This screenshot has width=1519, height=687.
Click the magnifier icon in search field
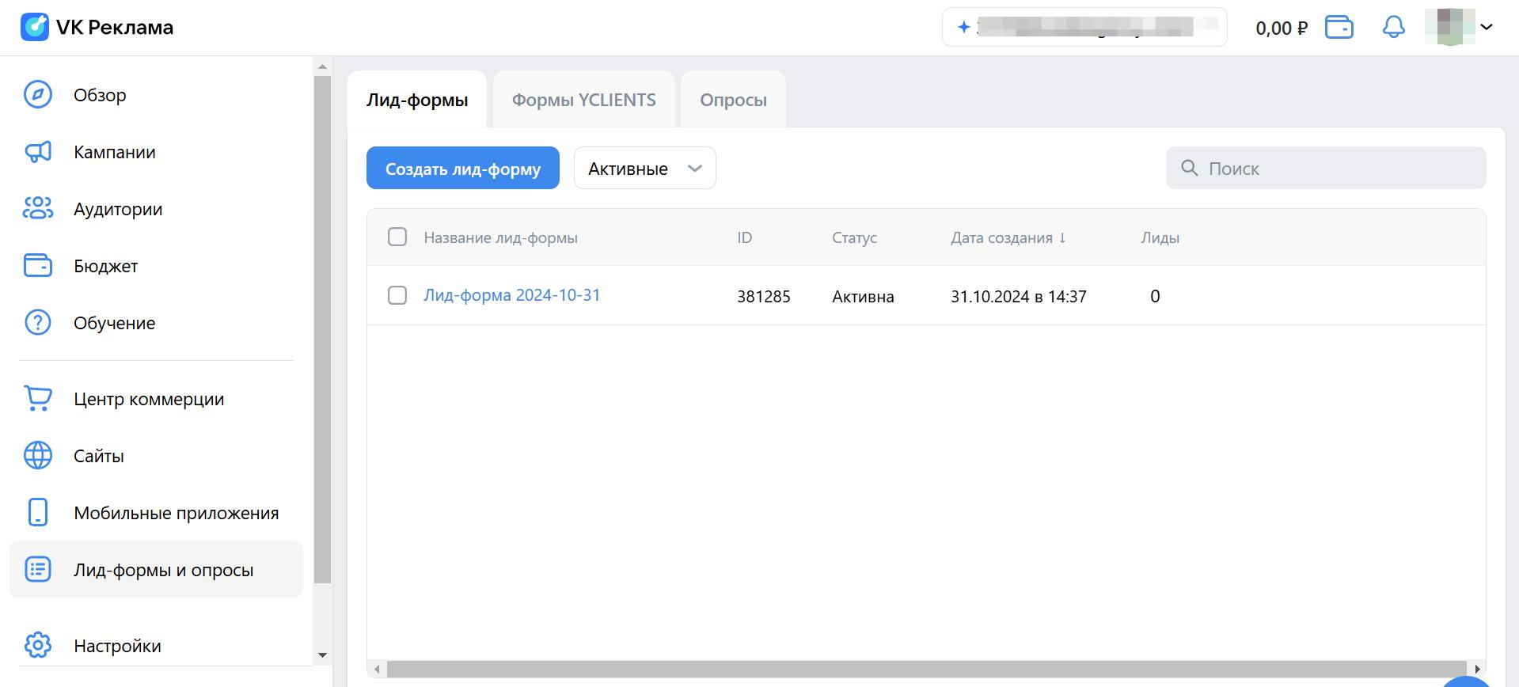1189,168
